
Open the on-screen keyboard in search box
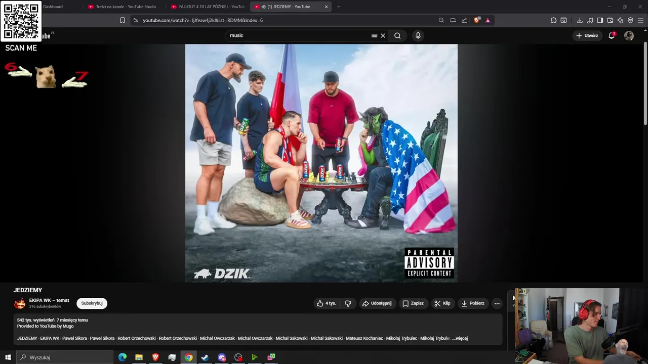click(374, 35)
